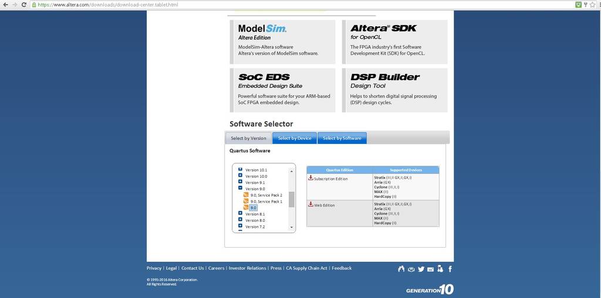Click the Subscription Edition link
This screenshot has height=298, width=601.
click(x=331, y=179)
